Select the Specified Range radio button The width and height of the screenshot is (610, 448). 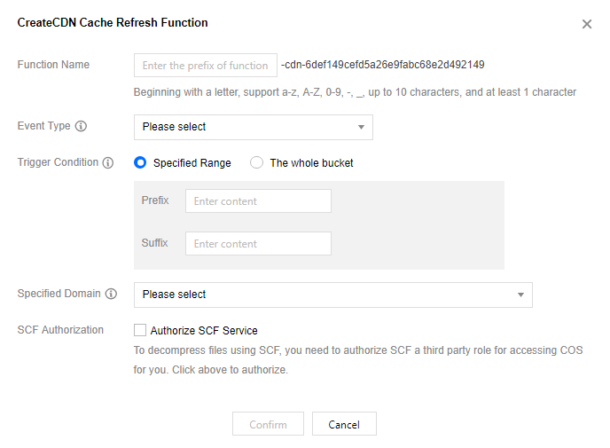click(140, 163)
